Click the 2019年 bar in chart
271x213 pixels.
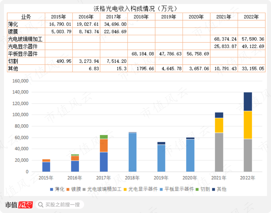(x=161, y=157)
